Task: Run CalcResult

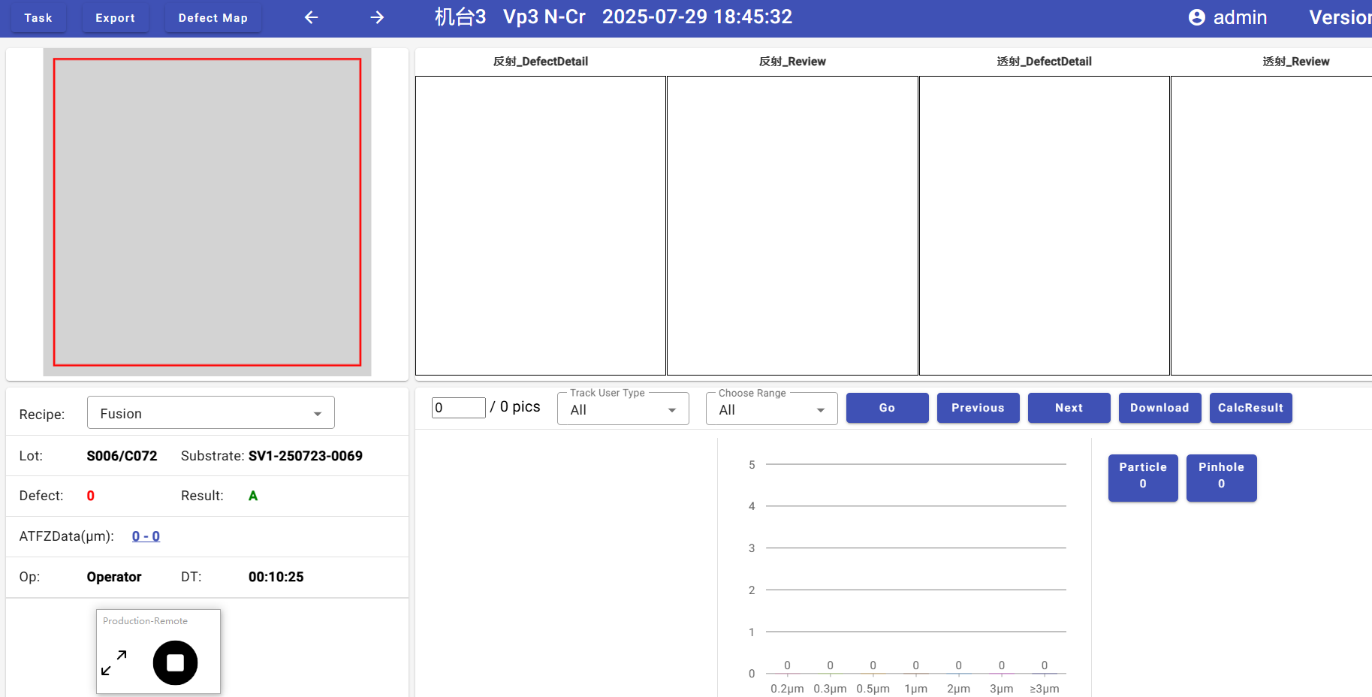Action: tap(1250, 408)
